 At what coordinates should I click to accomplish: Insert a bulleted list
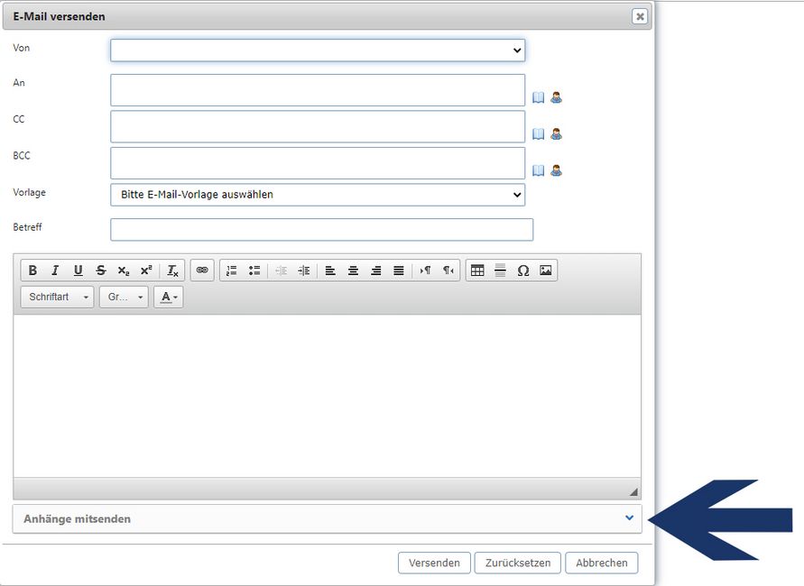point(254,270)
